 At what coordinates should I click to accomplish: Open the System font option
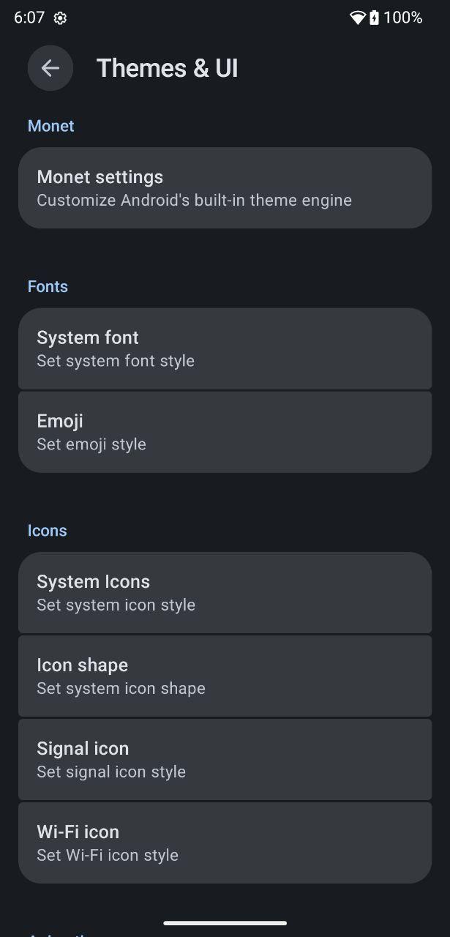pyautogui.click(x=225, y=348)
